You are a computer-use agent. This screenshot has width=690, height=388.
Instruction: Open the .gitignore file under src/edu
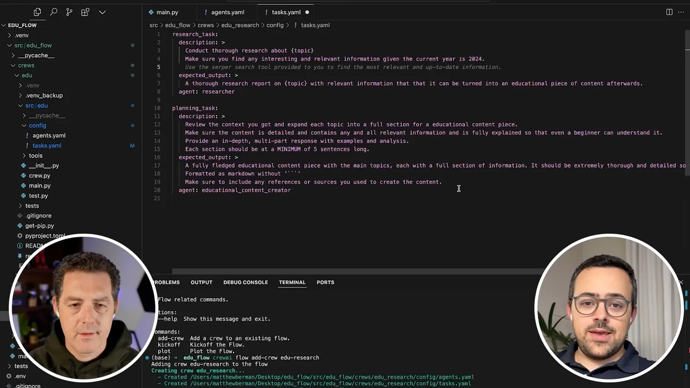[38, 216]
